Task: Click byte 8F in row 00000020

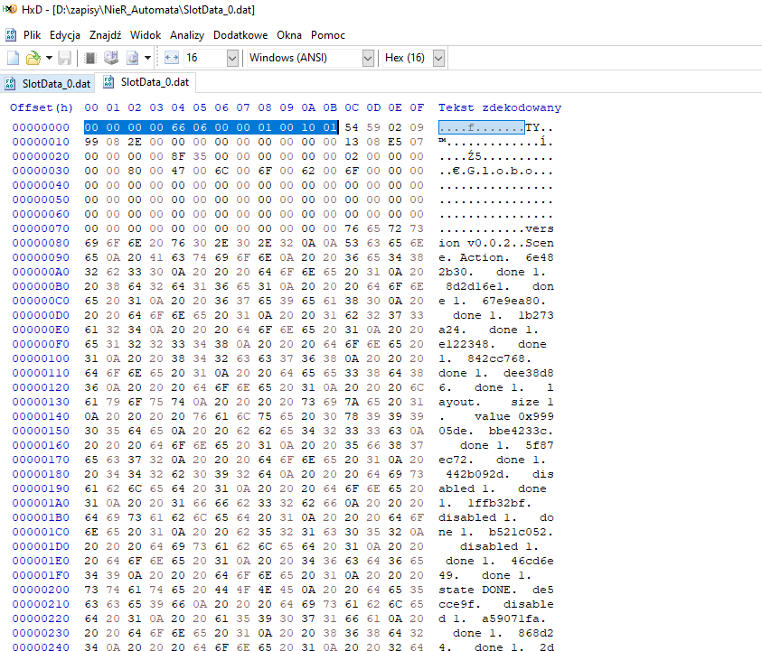Action: pos(178,156)
